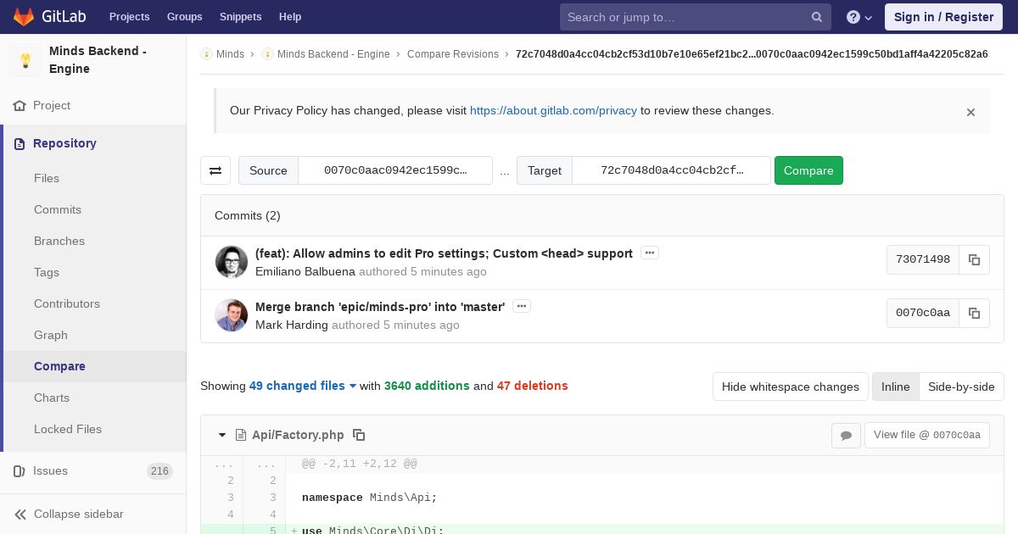Open Contributors in sidebar
Screen dimensions: 1018x534
[67, 303]
